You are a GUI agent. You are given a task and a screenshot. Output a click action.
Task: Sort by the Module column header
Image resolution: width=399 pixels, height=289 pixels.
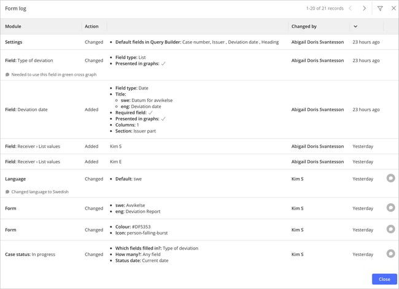(x=14, y=26)
